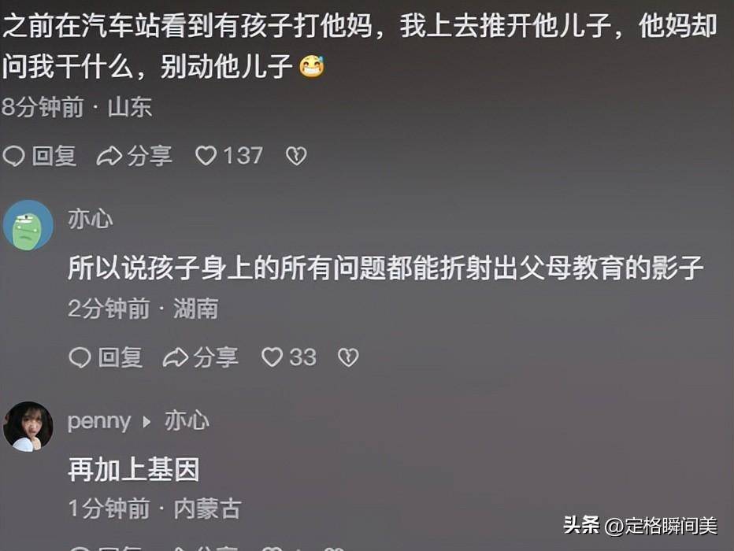Image resolution: width=734 pixels, height=551 pixels.
Task: Click the username penny
Action: click(98, 422)
